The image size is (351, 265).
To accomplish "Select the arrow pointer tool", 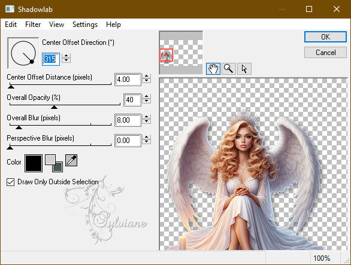I will click(244, 69).
